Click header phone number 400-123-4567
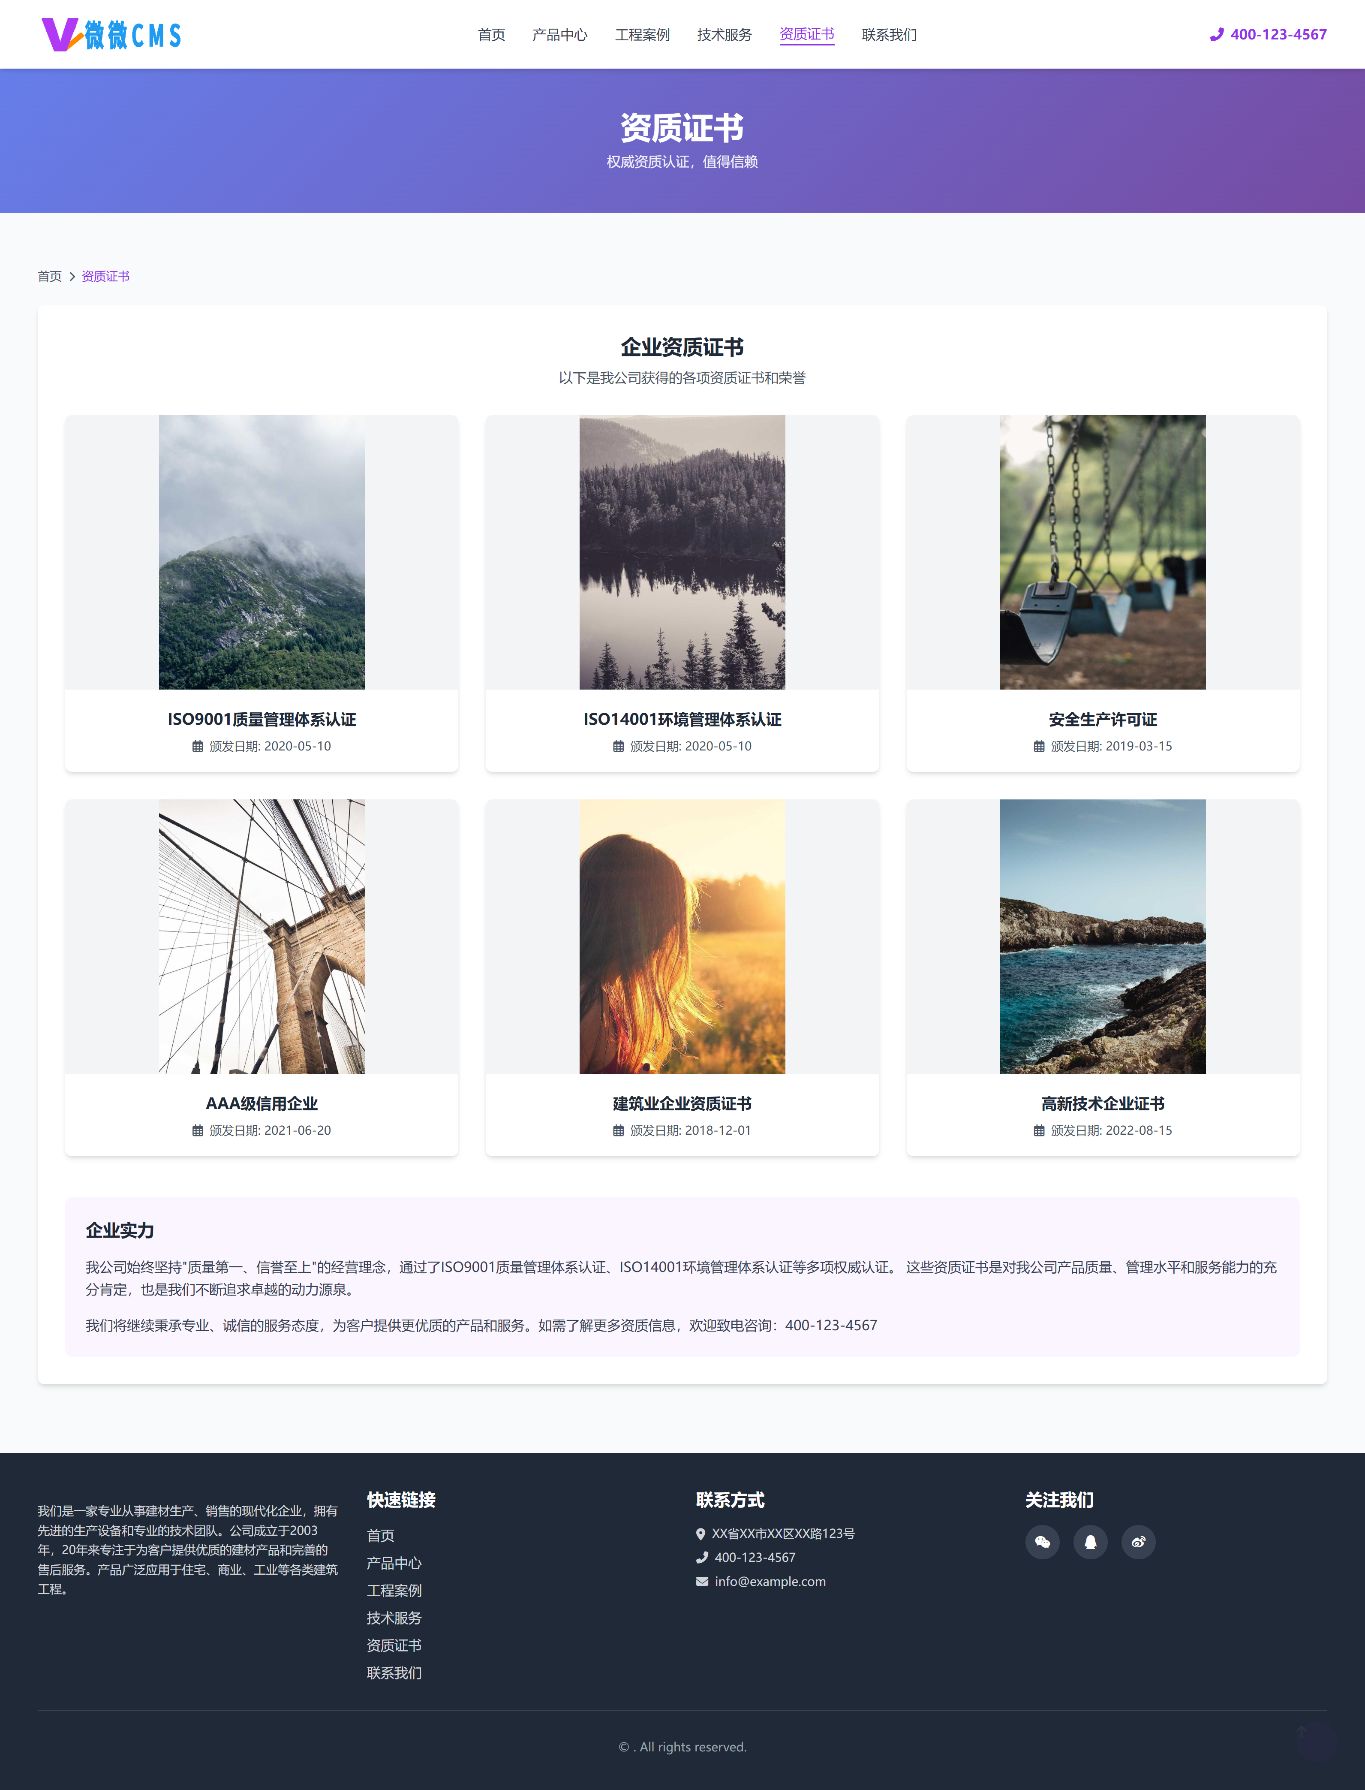 point(1278,35)
